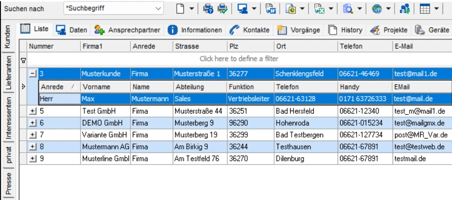Click the Bad Hersfeld cell
Image resolution: width=452 pixels, height=200 pixels.
(x=306, y=111)
